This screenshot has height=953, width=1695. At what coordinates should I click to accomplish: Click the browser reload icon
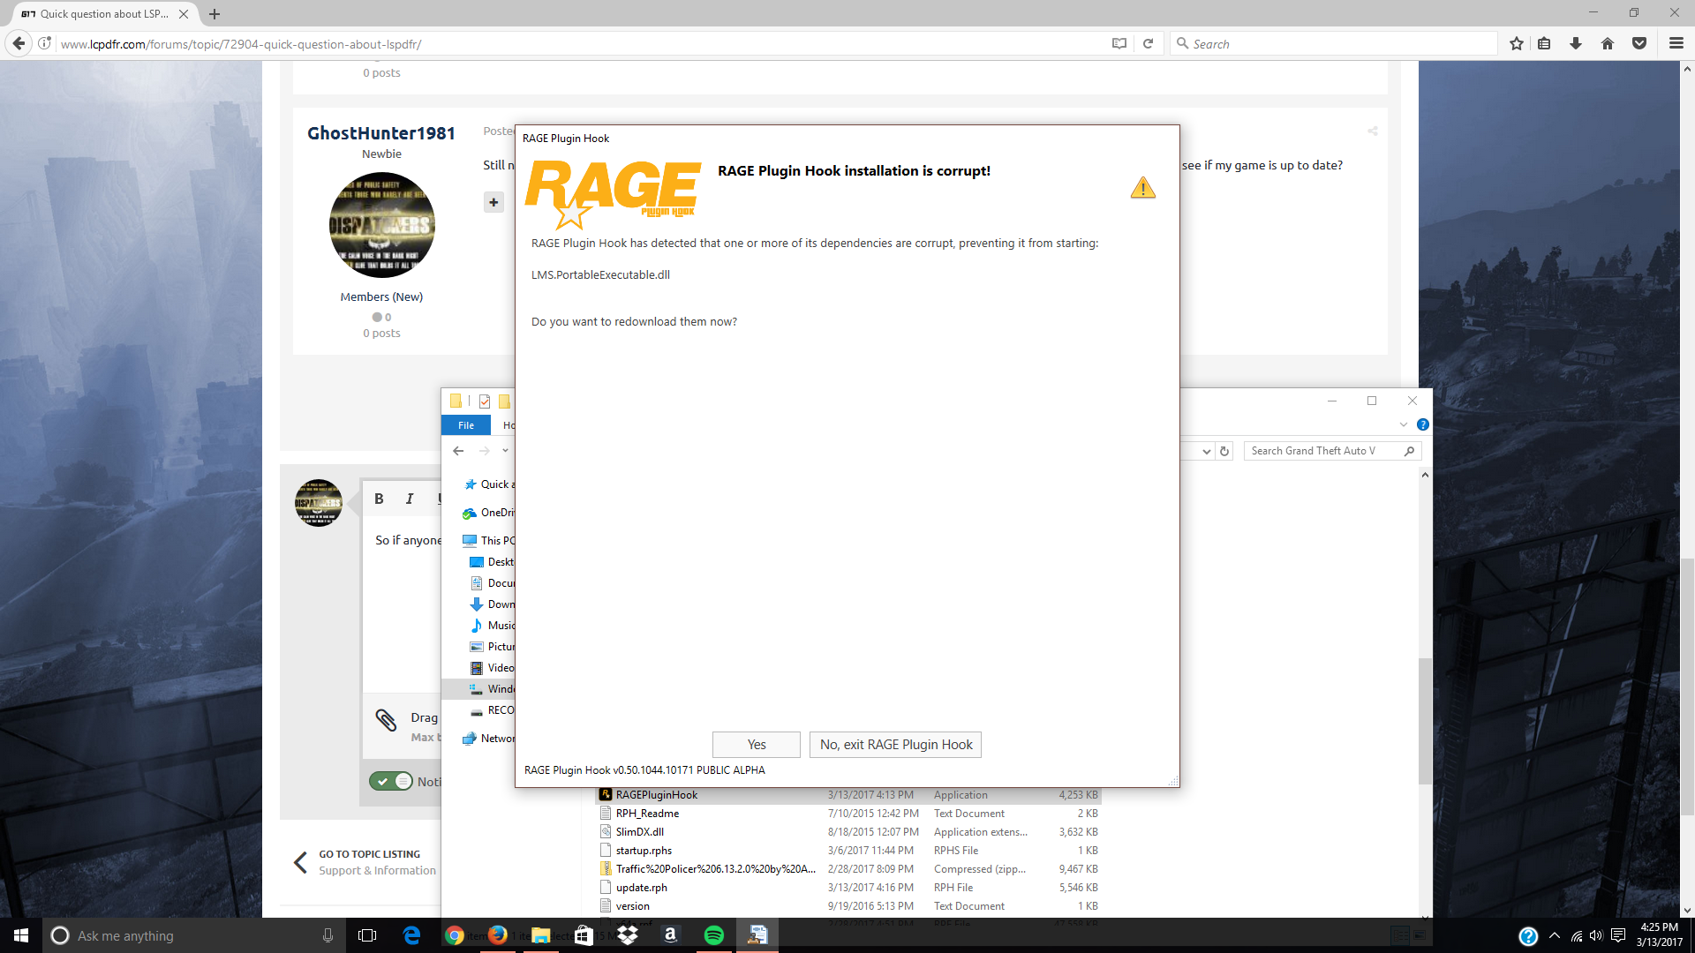1149,44
